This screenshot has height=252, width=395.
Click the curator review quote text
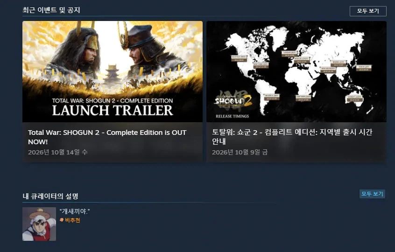pos(75,211)
